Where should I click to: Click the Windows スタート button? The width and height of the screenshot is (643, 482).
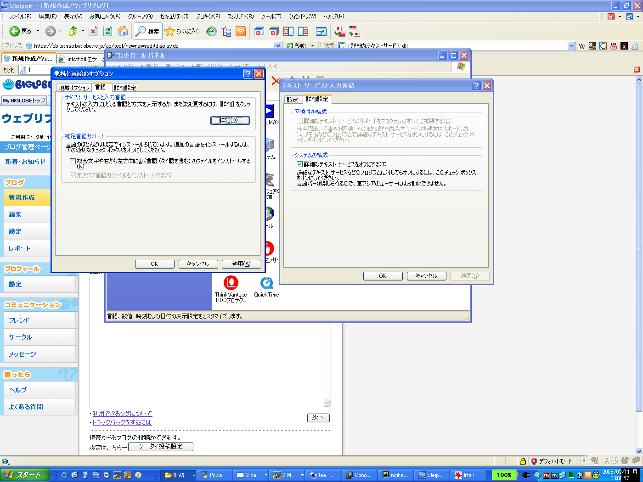point(24,475)
